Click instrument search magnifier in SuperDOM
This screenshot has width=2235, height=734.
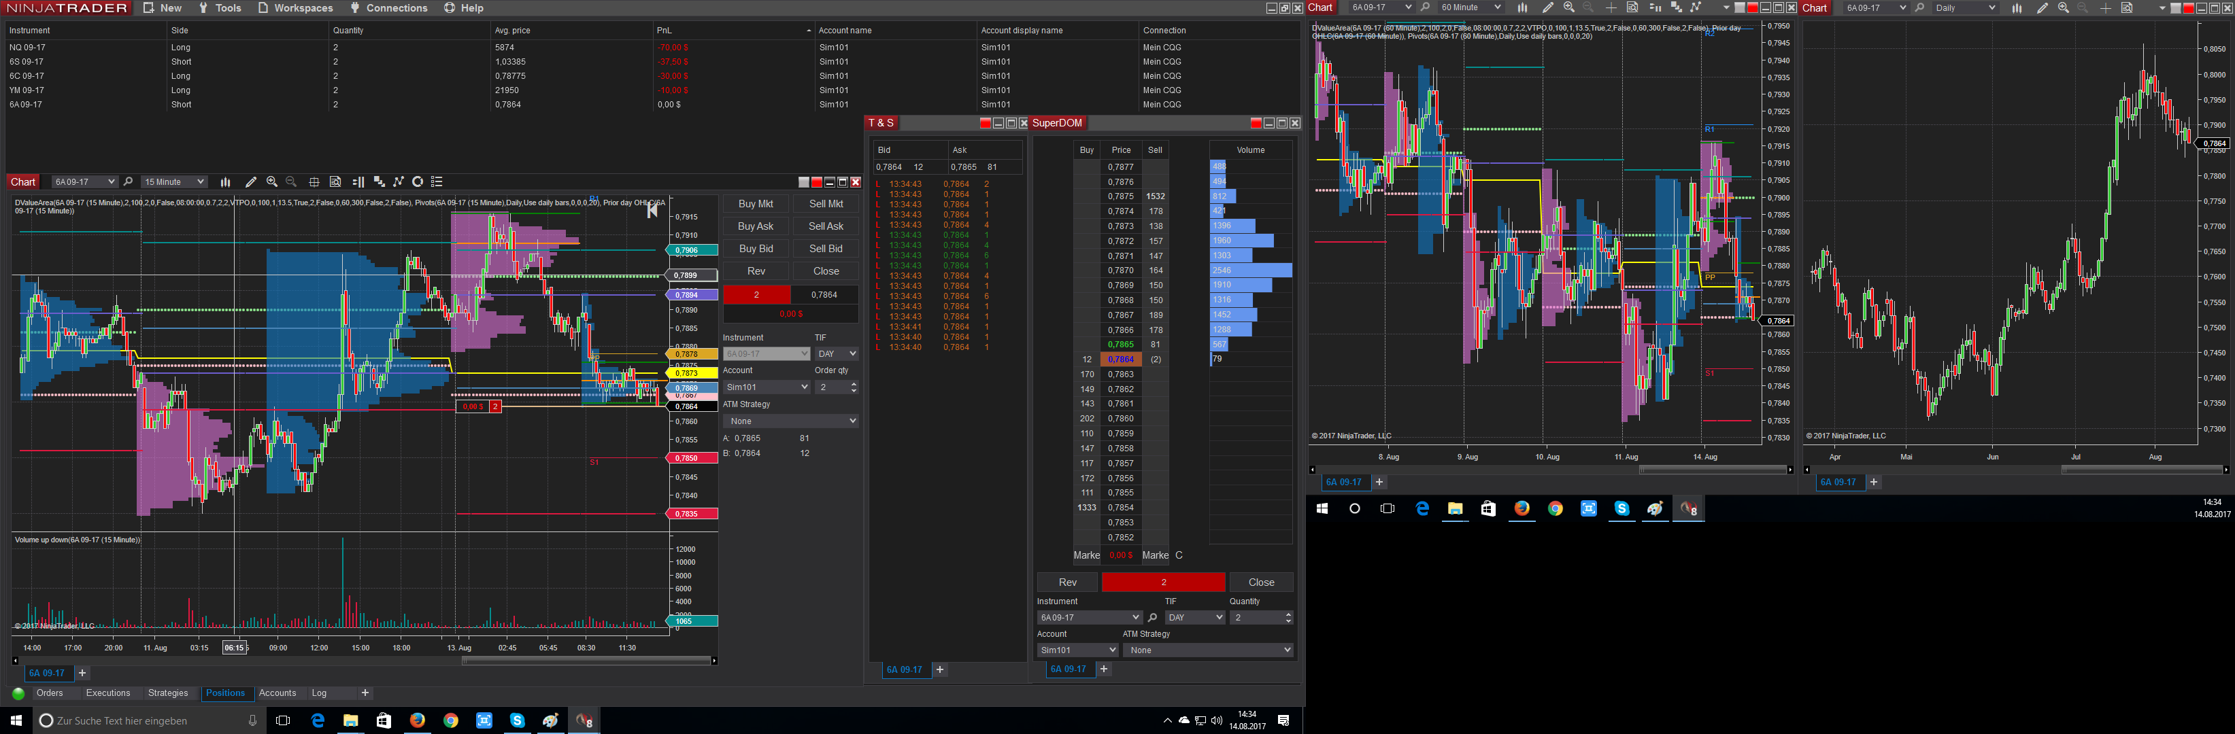click(x=1152, y=618)
